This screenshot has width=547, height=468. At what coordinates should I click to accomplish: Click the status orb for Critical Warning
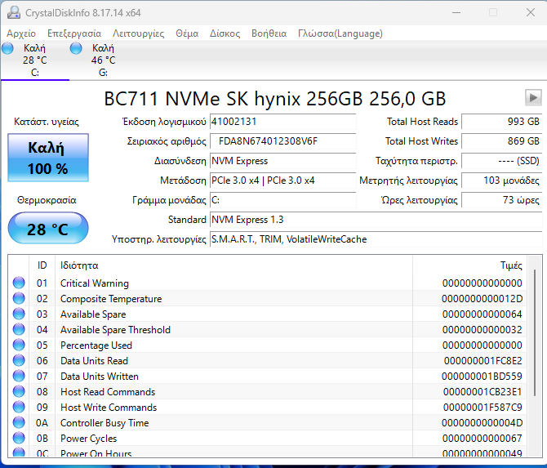tap(19, 283)
